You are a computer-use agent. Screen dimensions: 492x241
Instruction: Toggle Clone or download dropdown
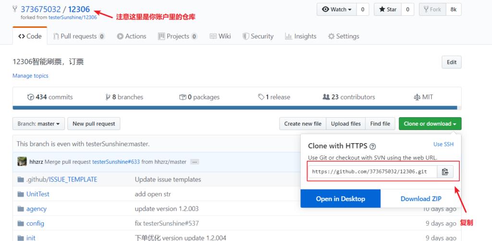[x=430, y=124]
